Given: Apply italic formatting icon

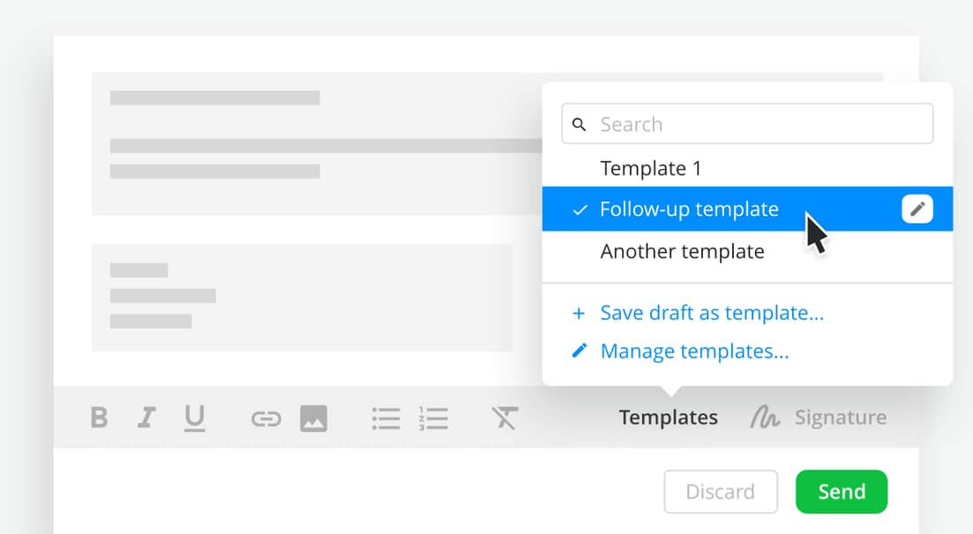Looking at the screenshot, I should (x=146, y=418).
